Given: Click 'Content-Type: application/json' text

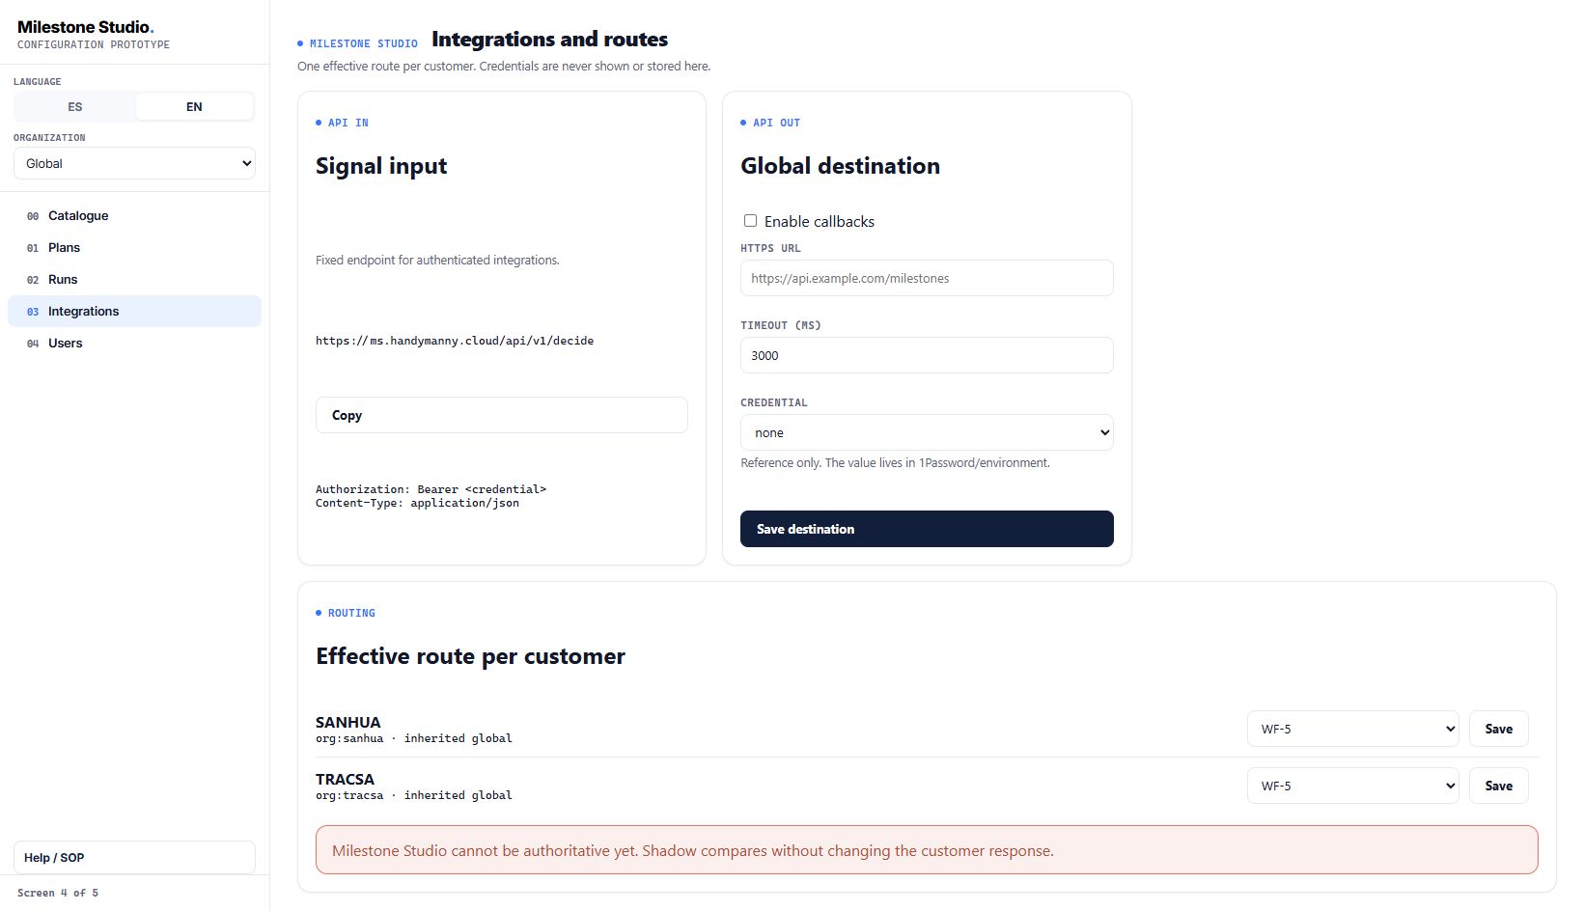Looking at the screenshot, I should point(417,503).
